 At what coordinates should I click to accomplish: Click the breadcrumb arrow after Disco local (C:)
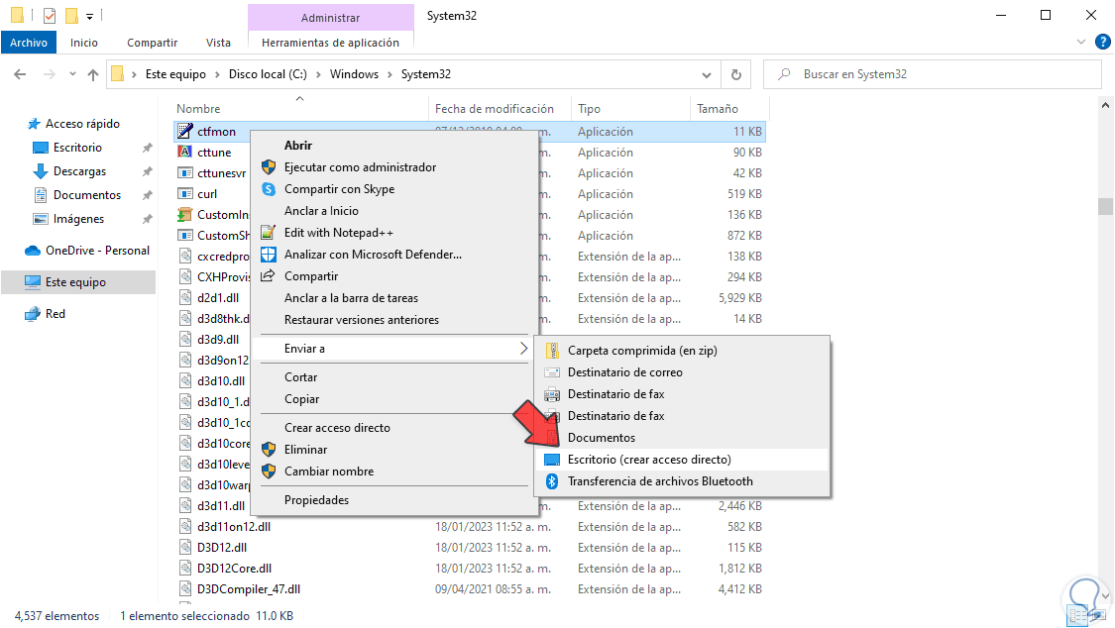[x=318, y=74]
